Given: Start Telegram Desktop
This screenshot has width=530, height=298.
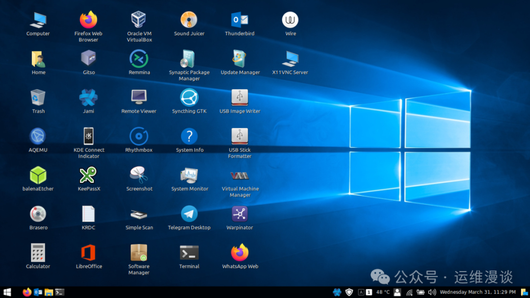Looking at the screenshot, I should click(x=189, y=215).
